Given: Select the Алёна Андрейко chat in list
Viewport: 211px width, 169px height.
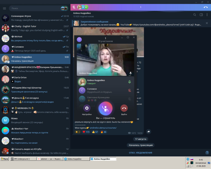Looking at the screenshot, I should coord(35,59).
